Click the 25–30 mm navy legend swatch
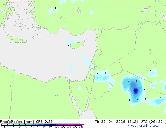 (53, 125)
